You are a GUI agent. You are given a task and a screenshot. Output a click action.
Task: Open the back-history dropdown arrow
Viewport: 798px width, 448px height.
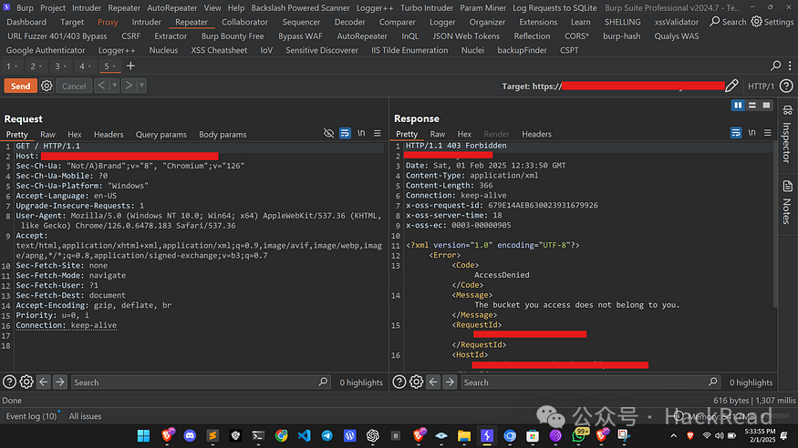115,86
